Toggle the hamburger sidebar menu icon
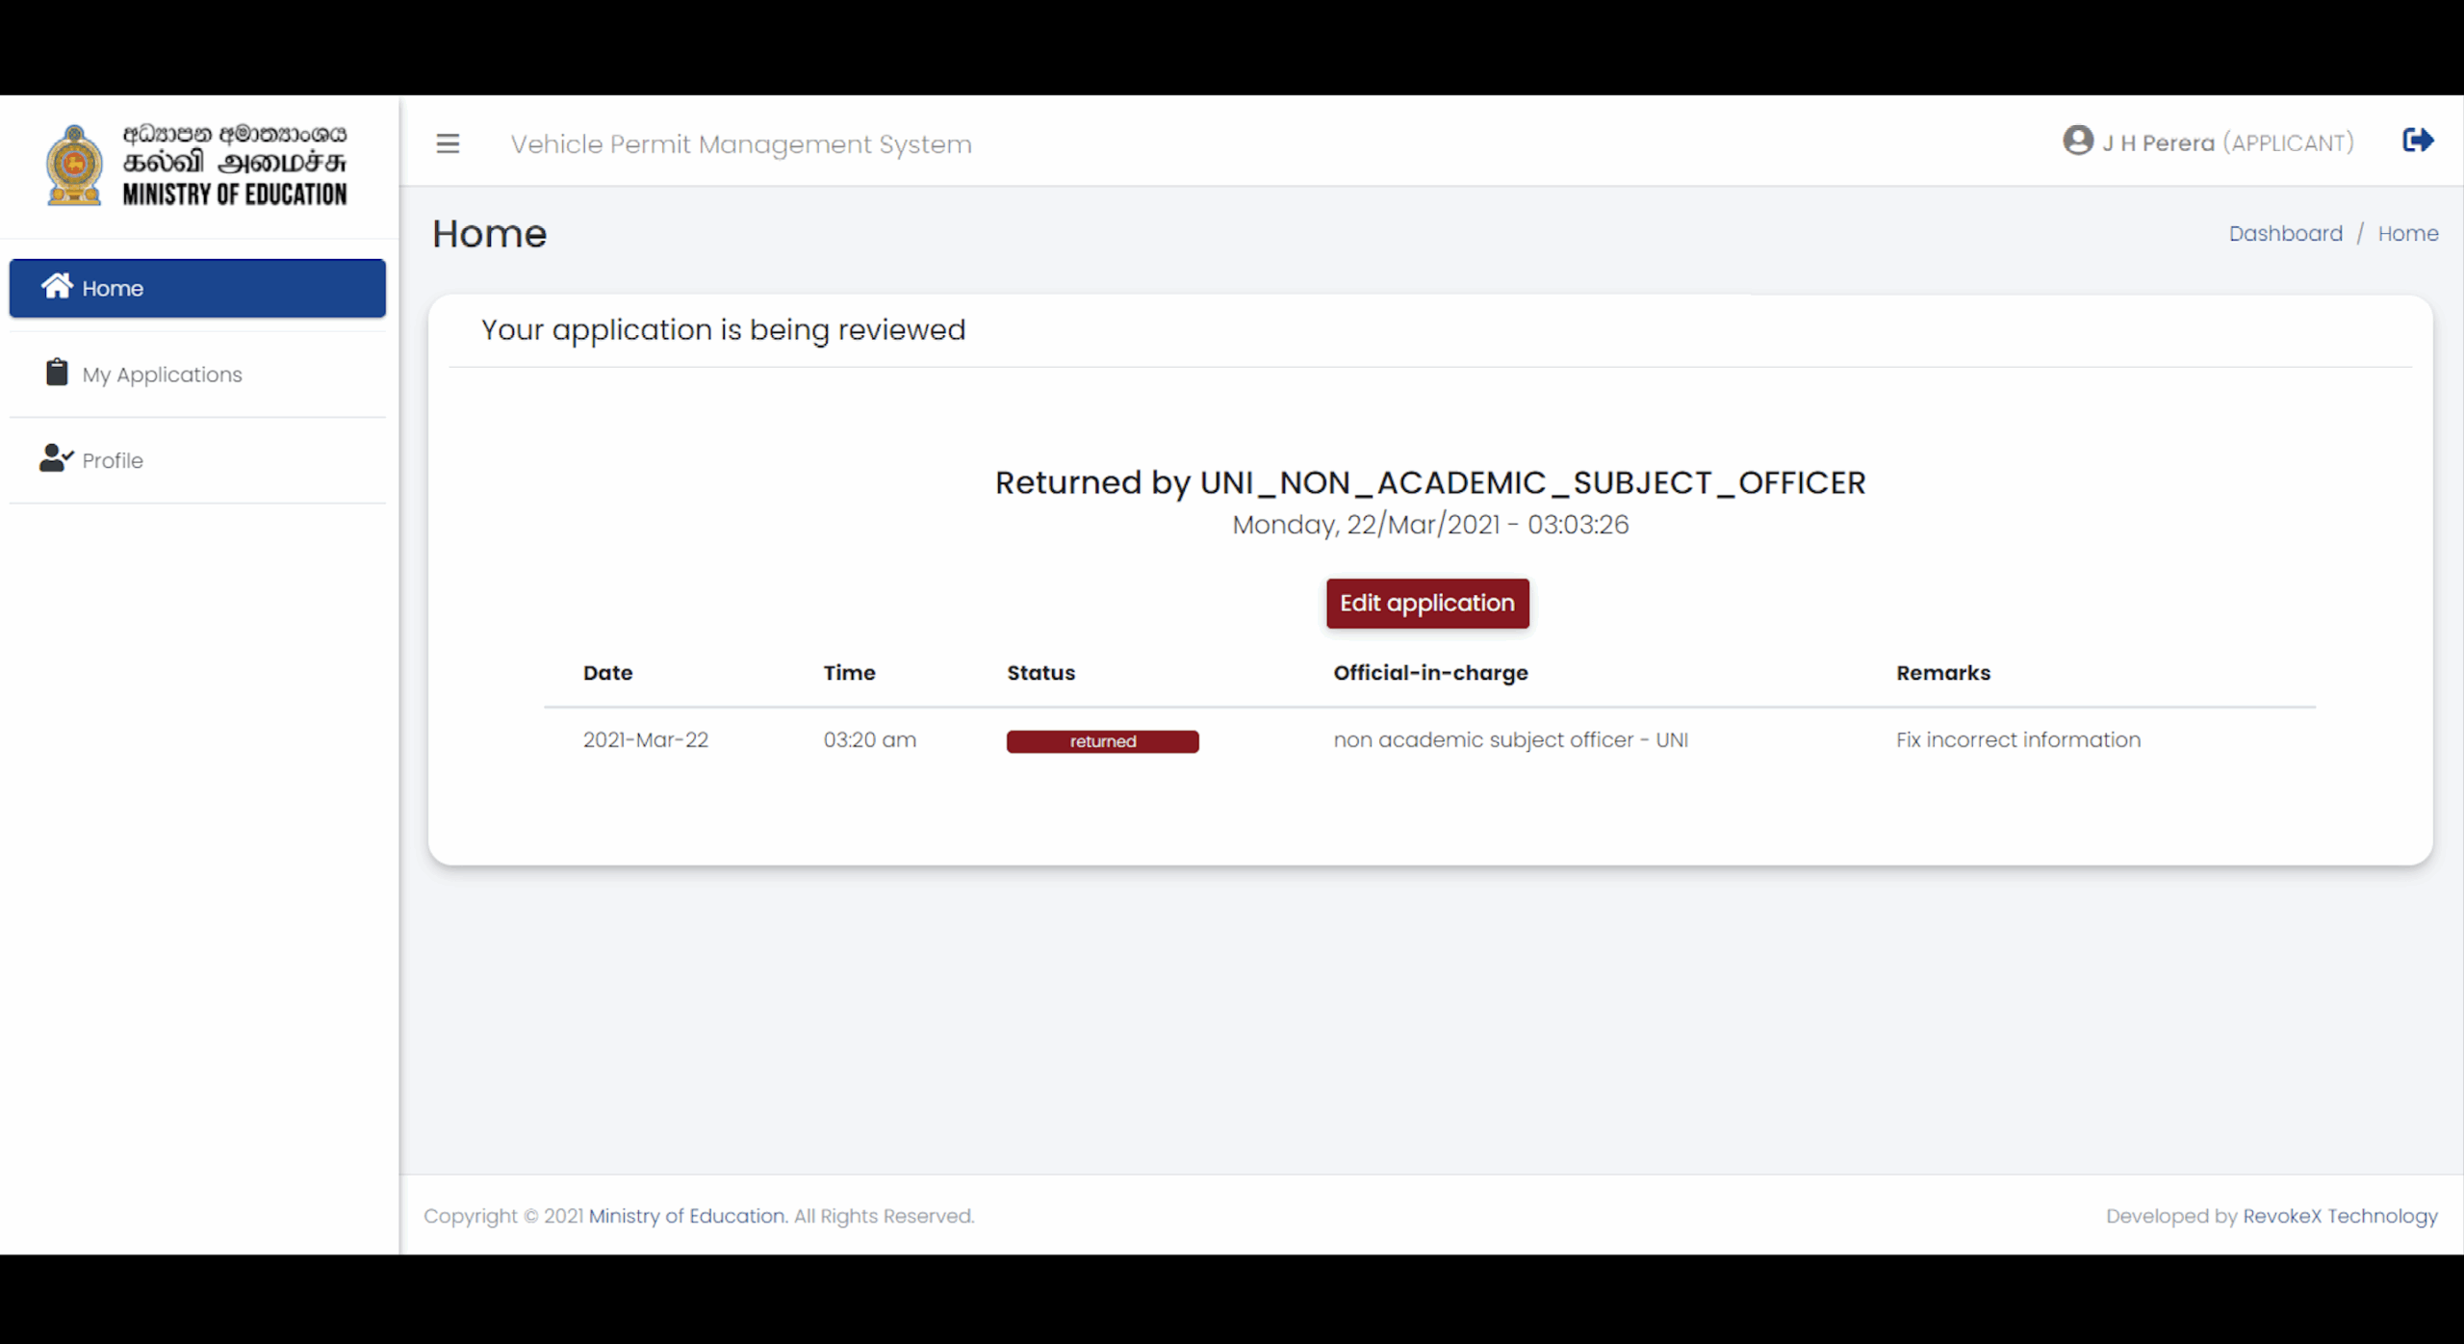2464x1344 pixels. pyautogui.click(x=448, y=144)
